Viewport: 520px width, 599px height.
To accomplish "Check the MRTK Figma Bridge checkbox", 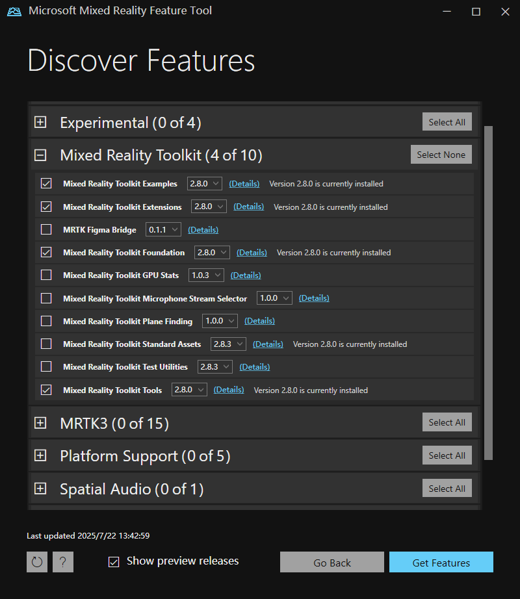I will click(x=46, y=229).
